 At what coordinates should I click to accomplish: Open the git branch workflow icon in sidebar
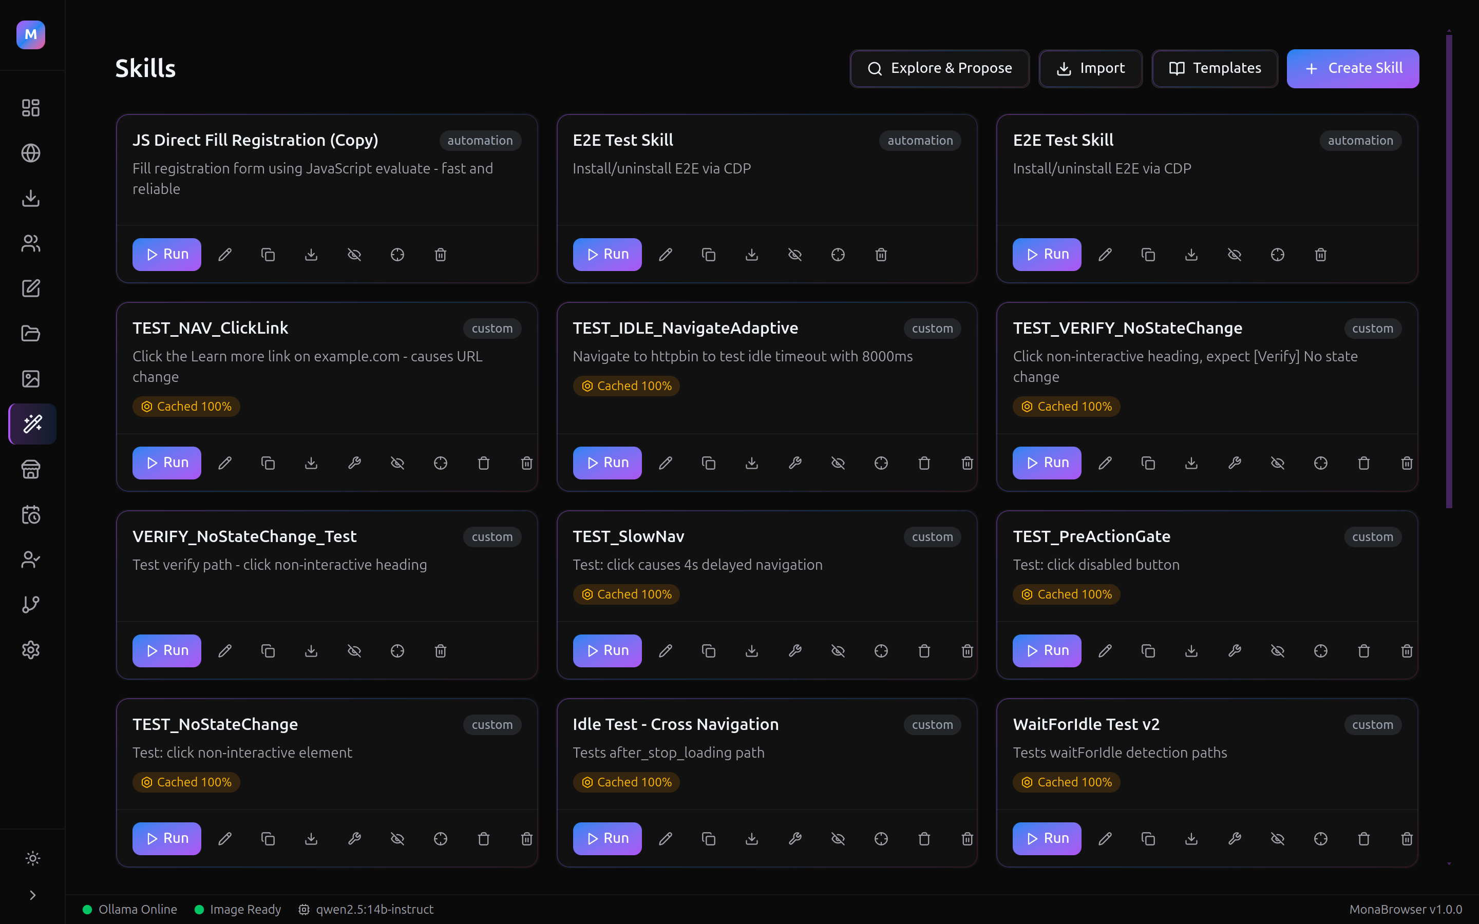(31, 604)
